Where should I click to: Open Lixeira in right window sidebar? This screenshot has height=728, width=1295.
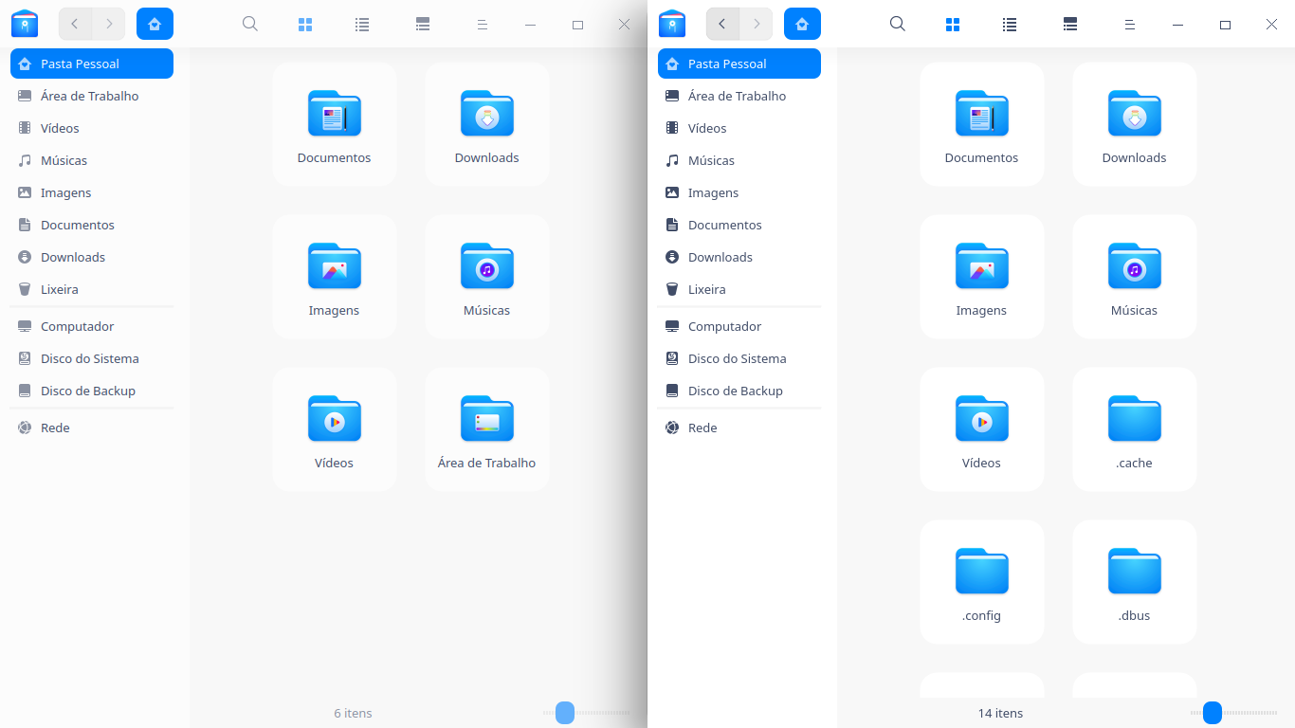[739, 289]
